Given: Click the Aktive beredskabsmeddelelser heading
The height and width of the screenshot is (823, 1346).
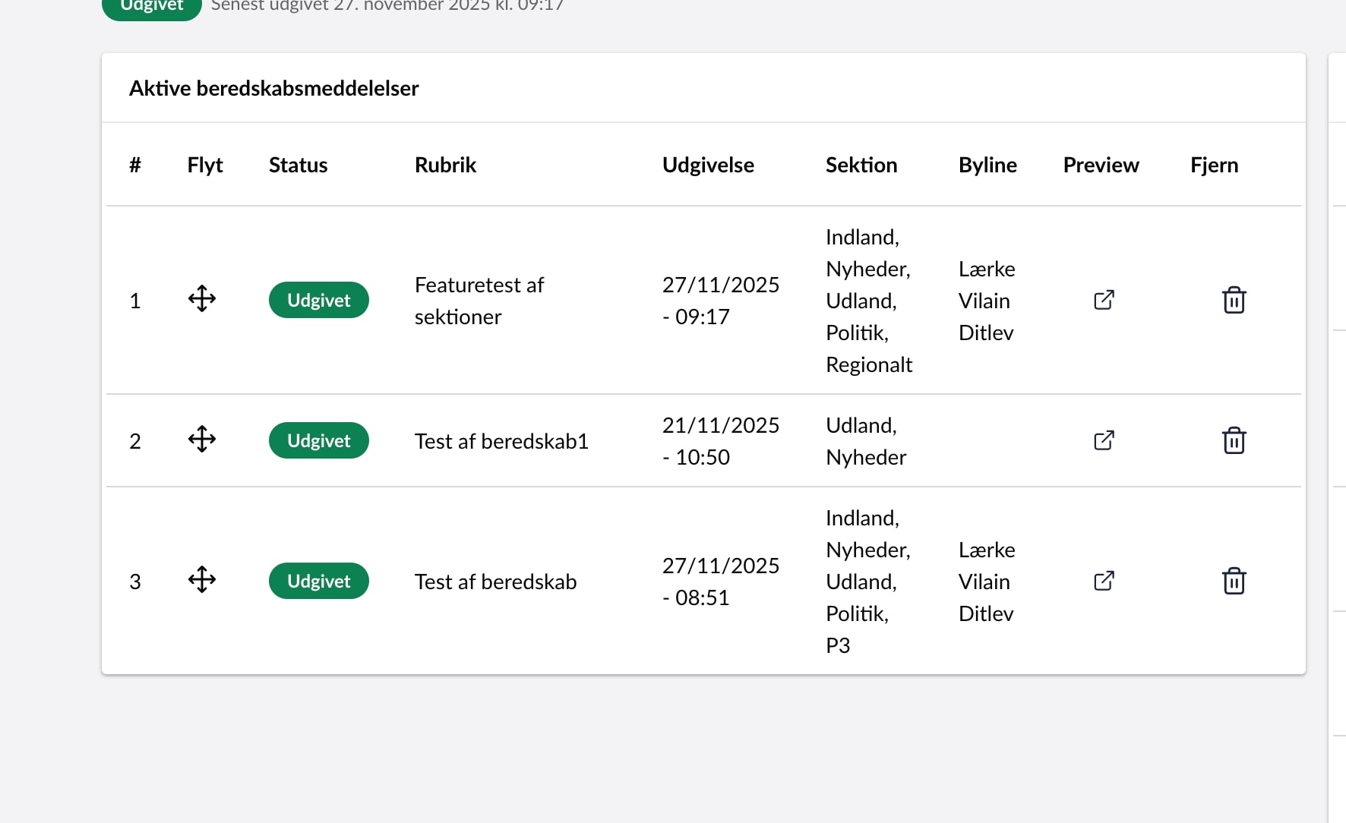Looking at the screenshot, I should [274, 88].
